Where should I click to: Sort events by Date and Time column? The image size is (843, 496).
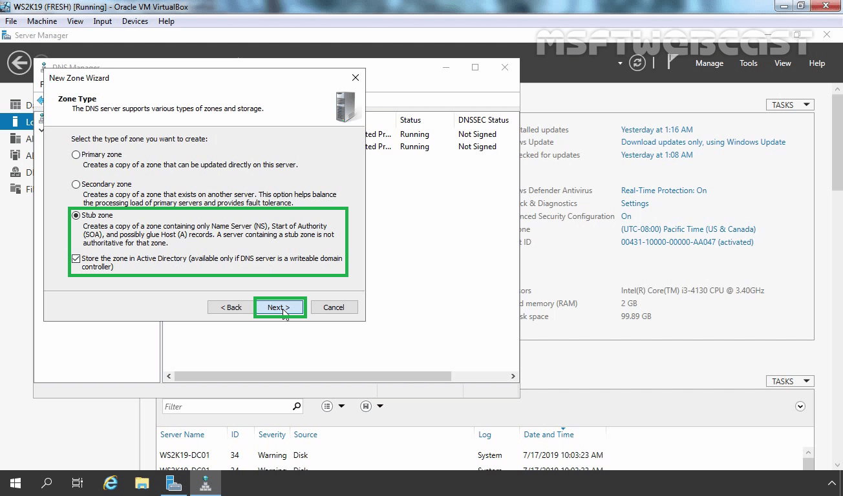pyautogui.click(x=548, y=435)
